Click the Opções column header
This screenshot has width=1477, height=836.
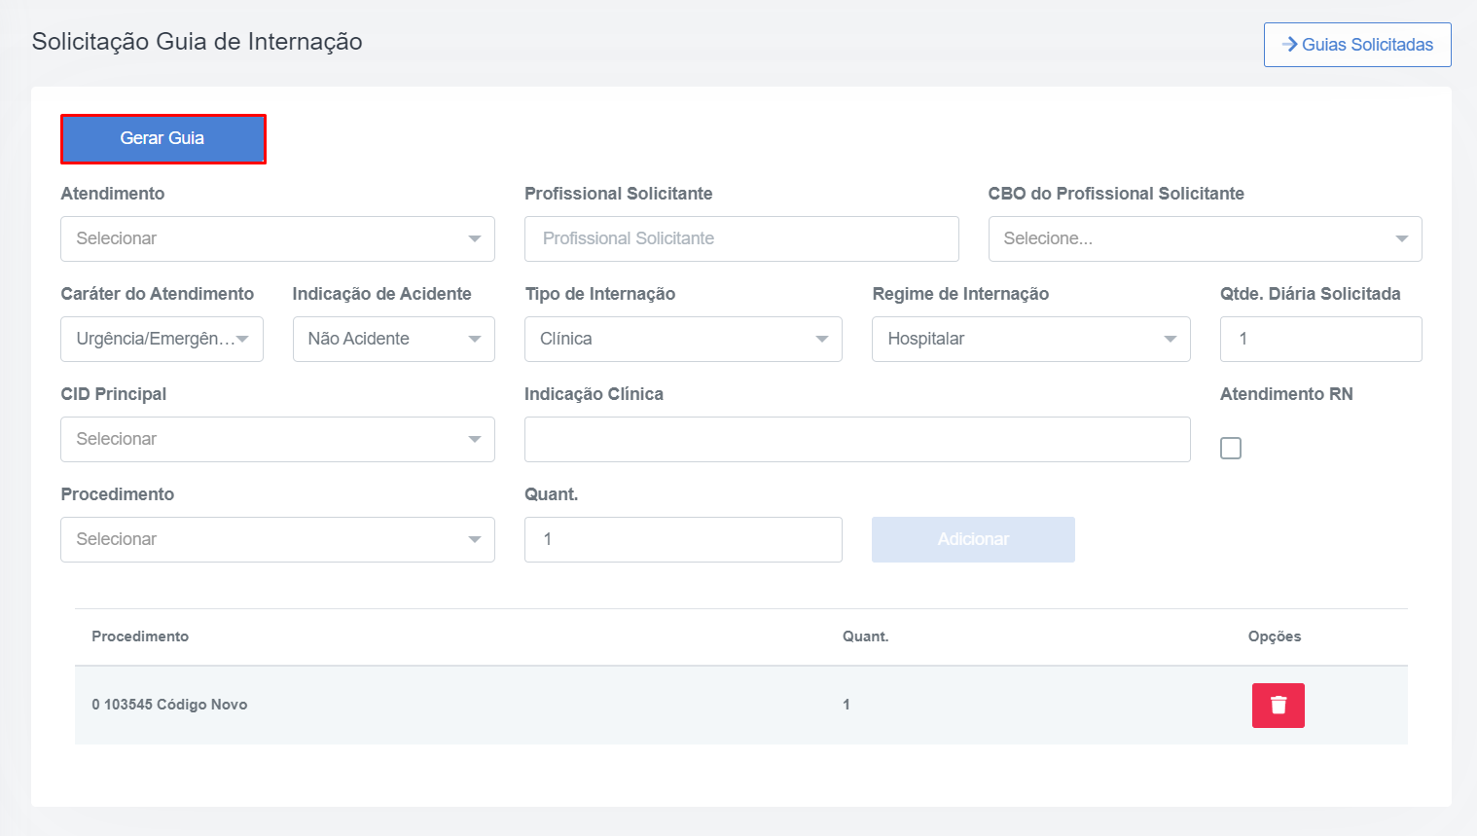pyautogui.click(x=1275, y=636)
